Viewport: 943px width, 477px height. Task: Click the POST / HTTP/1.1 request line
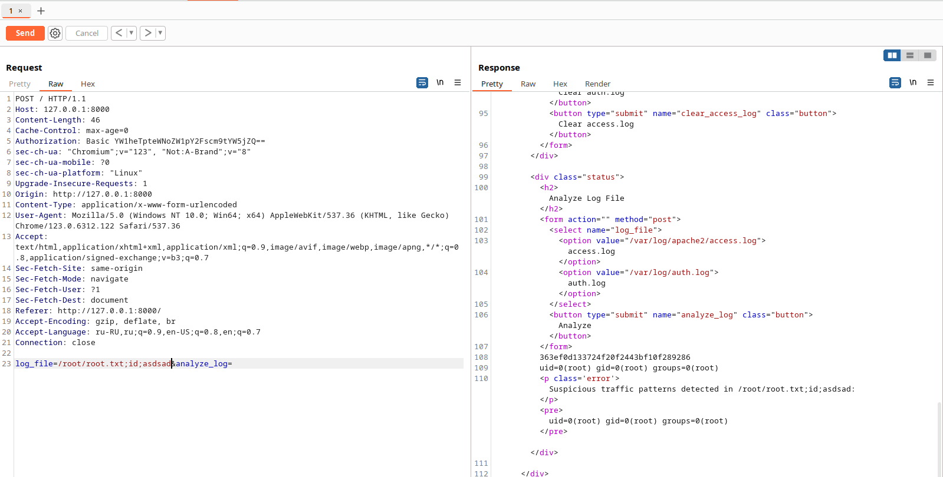click(x=51, y=99)
